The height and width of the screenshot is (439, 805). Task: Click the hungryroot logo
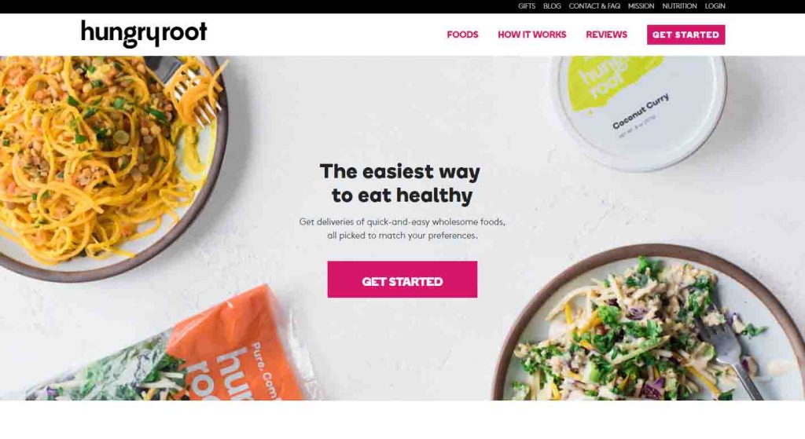pyautogui.click(x=144, y=33)
